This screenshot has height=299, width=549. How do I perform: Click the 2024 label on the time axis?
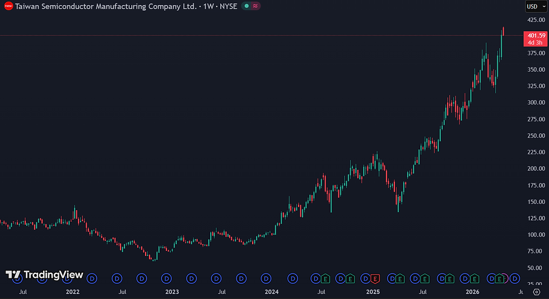point(272,292)
